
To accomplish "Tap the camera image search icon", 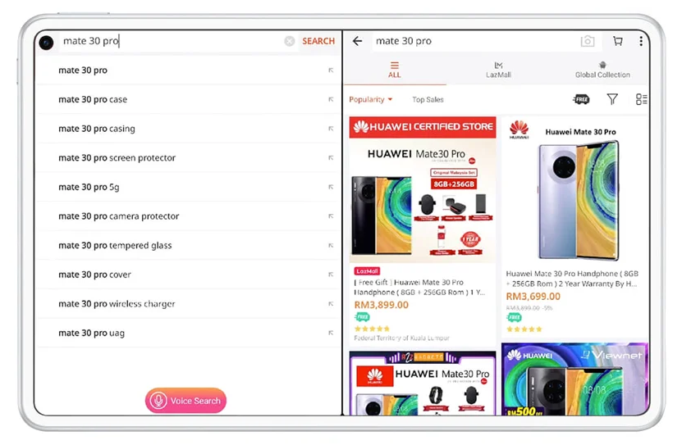I will pyautogui.click(x=587, y=41).
